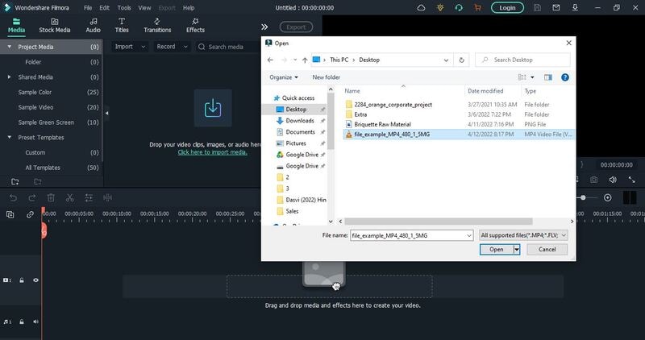The height and width of the screenshot is (340, 645).
Task: Select Downloads in Quick access
Action: 300,121
